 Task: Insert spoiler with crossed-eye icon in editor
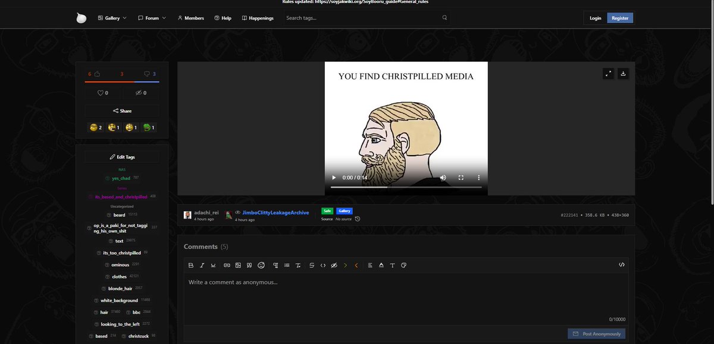coord(334,265)
